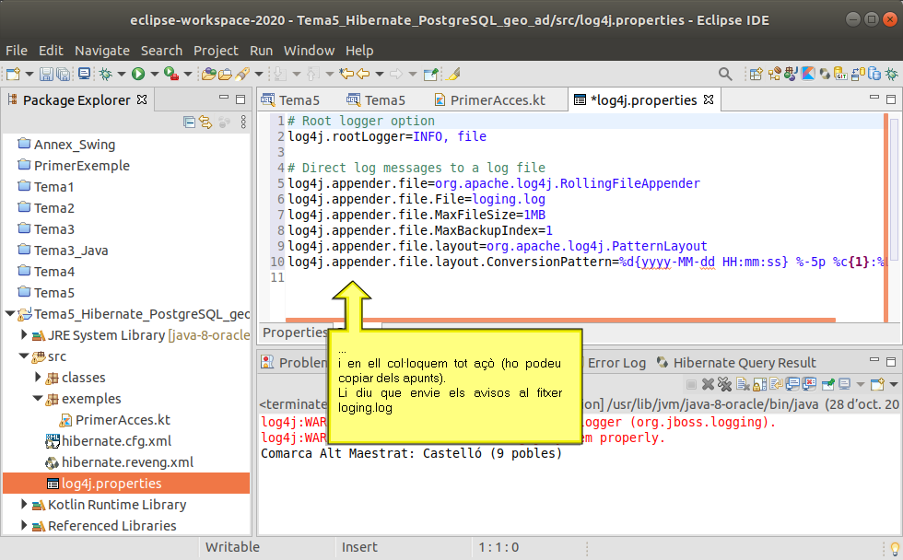
Task: Open the Open Console dropdown arrow
Action: coord(894,384)
